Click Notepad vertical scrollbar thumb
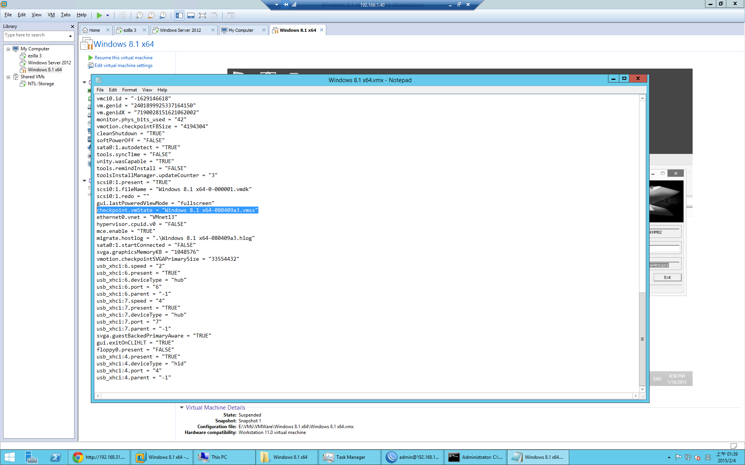Image resolution: width=745 pixels, height=465 pixels. [642, 339]
